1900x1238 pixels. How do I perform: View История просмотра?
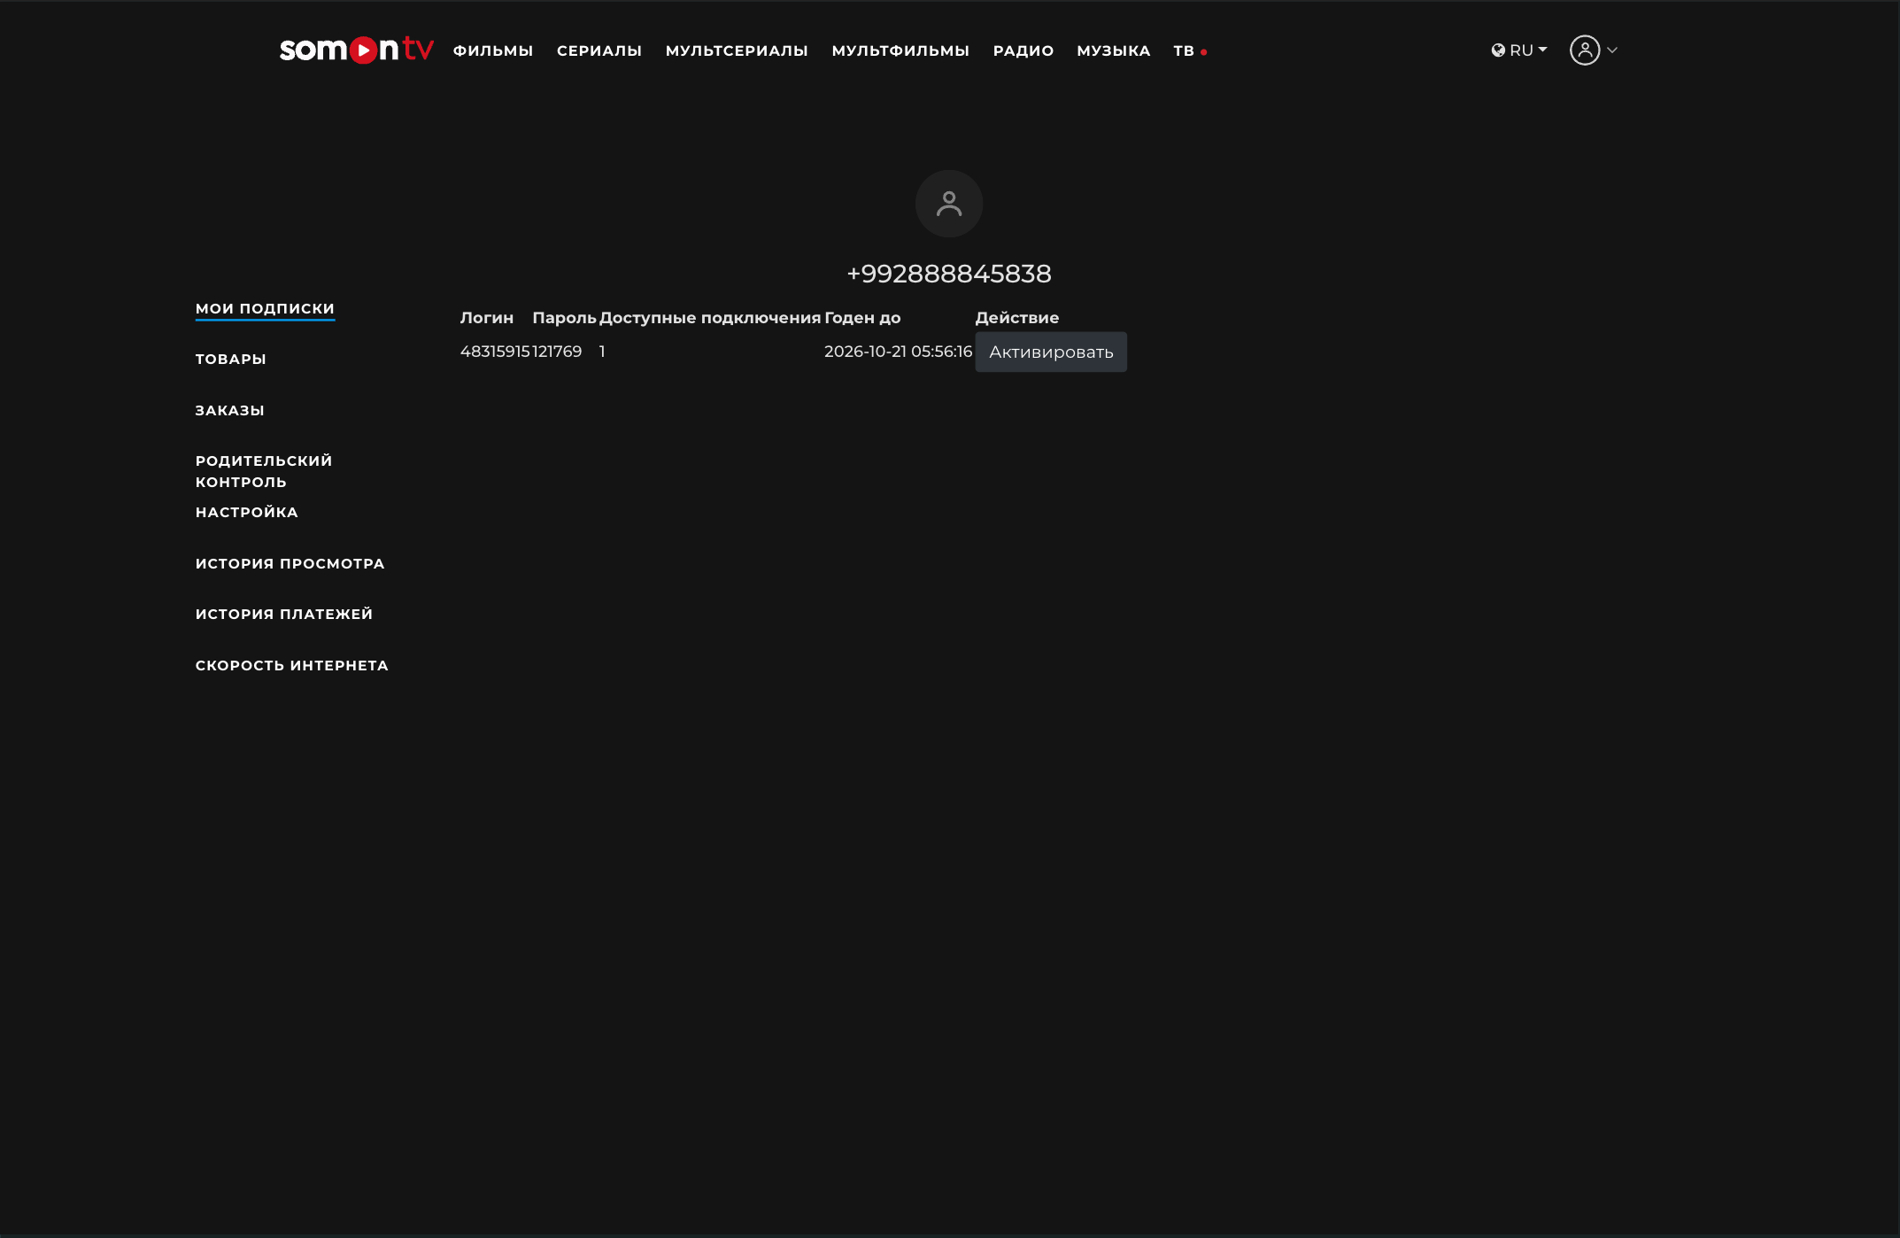290,564
